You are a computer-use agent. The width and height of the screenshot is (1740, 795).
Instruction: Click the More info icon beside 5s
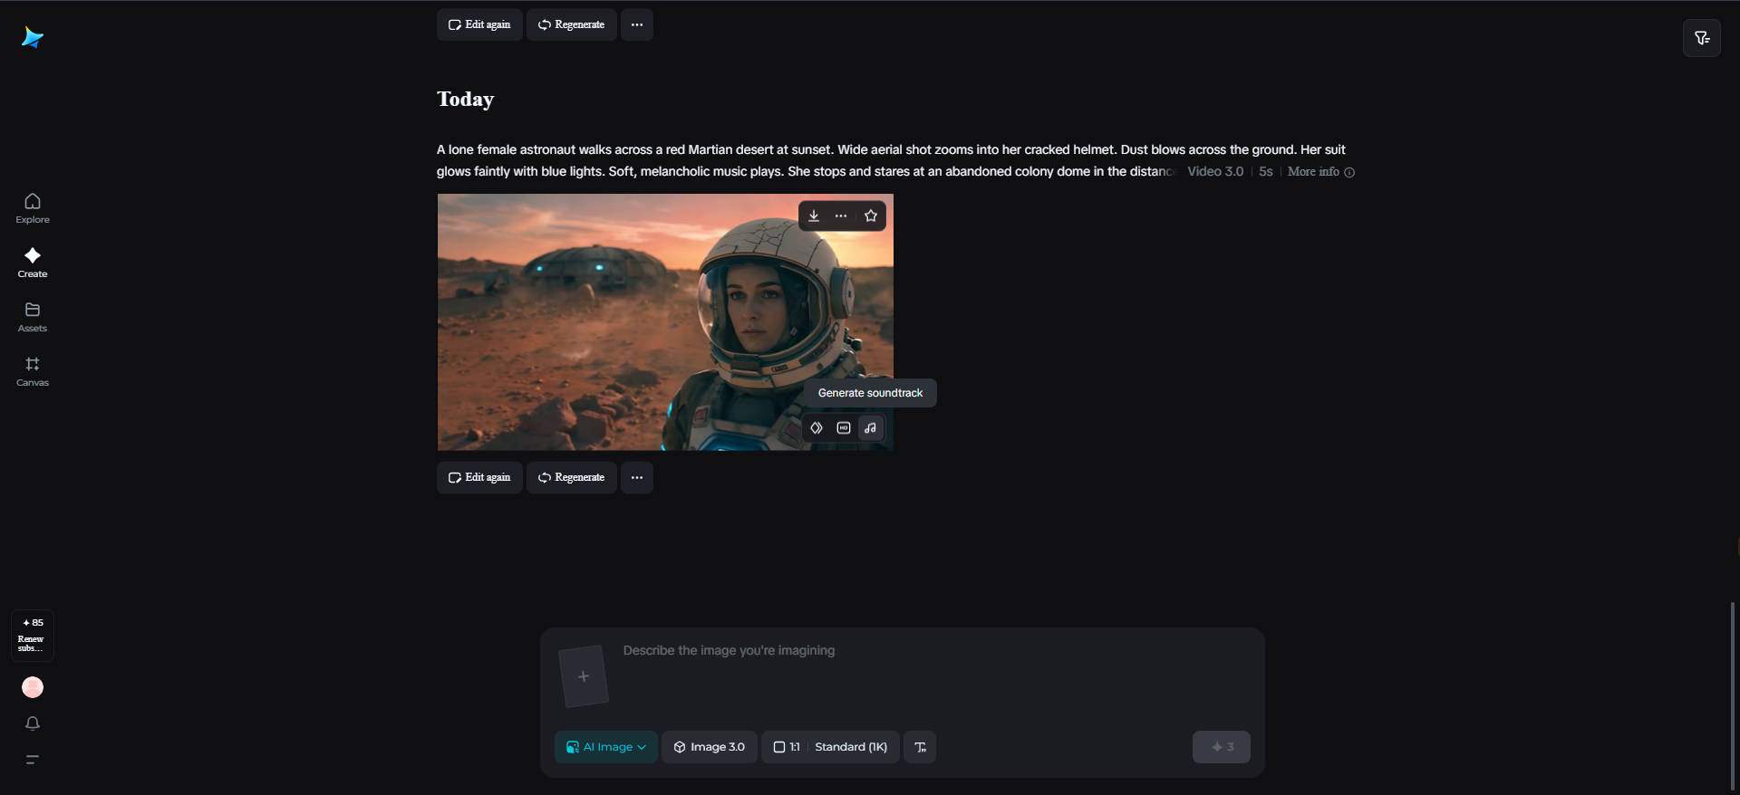coord(1349,172)
